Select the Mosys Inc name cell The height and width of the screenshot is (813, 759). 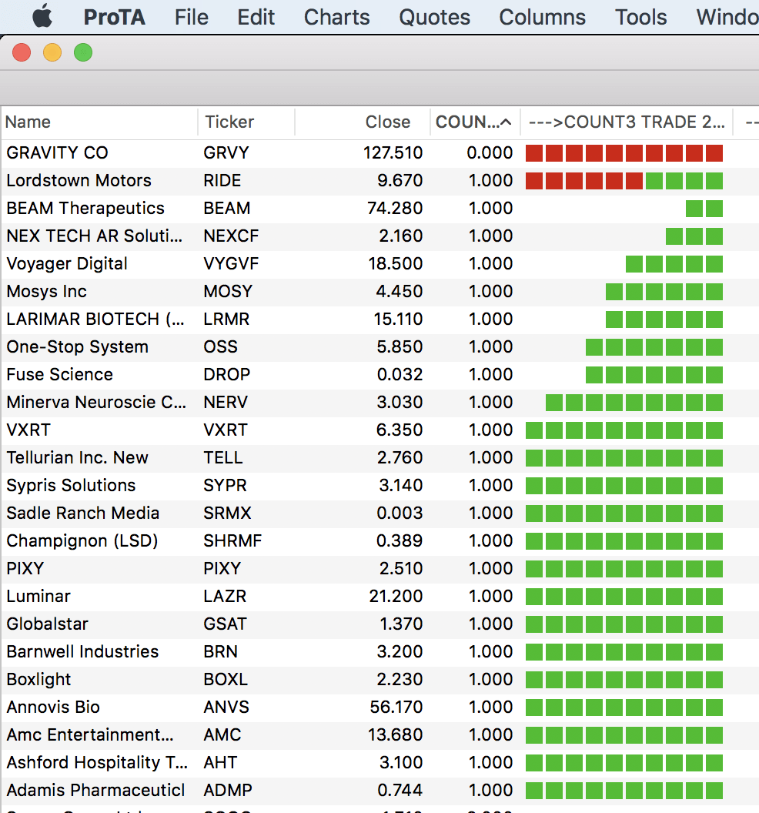click(x=47, y=291)
